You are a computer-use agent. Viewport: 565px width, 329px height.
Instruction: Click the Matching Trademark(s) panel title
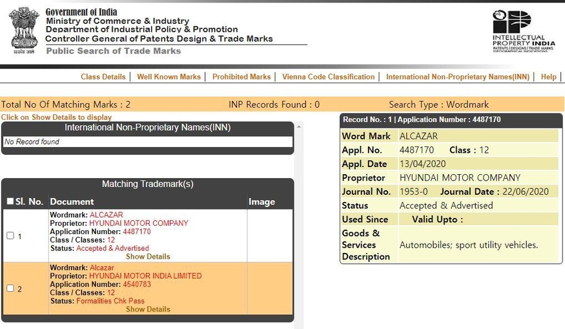click(x=148, y=184)
